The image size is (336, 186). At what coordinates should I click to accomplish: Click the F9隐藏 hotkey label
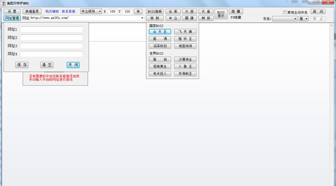click(x=236, y=18)
